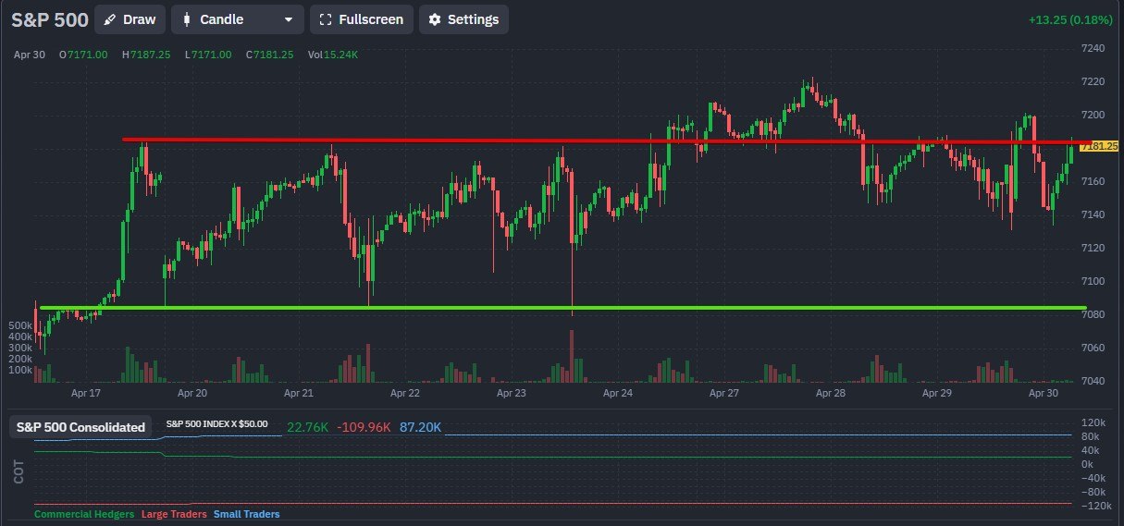Click the Settings gear icon
Viewport: 1124px width, 526px height.
coord(435,19)
